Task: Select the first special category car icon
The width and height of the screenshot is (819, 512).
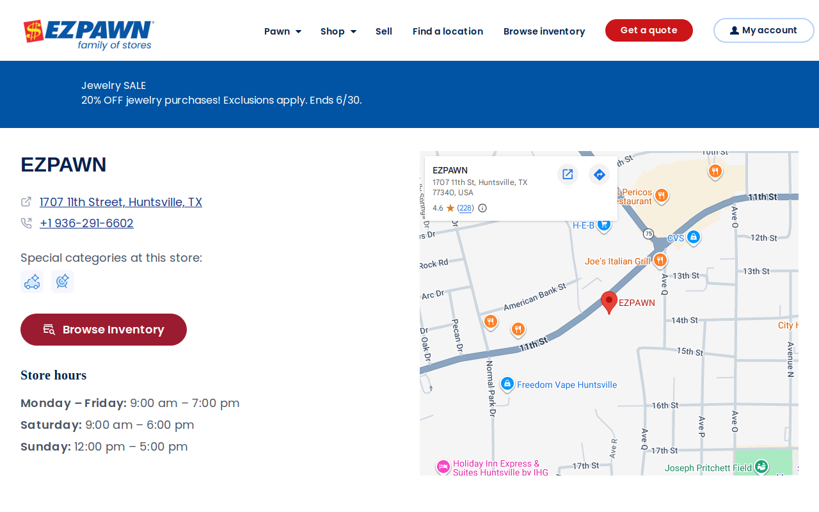Action: [32, 282]
